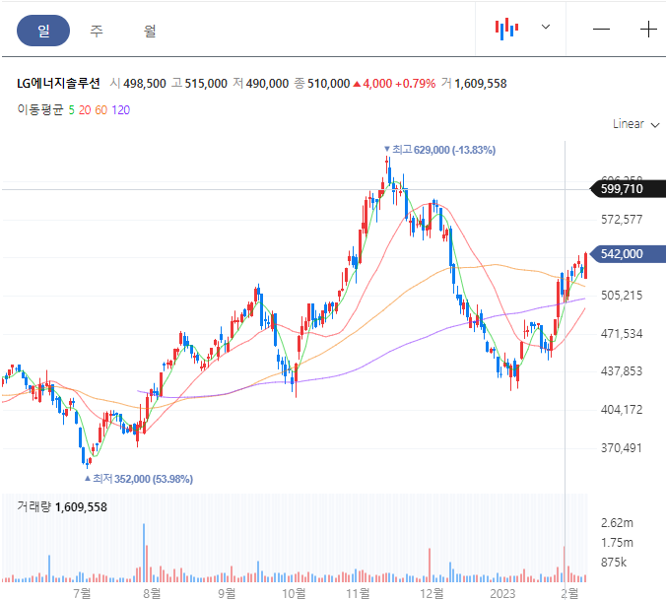666x600 pixels.
Task: Click the 12월 date axis label
Action: point(432,593)
